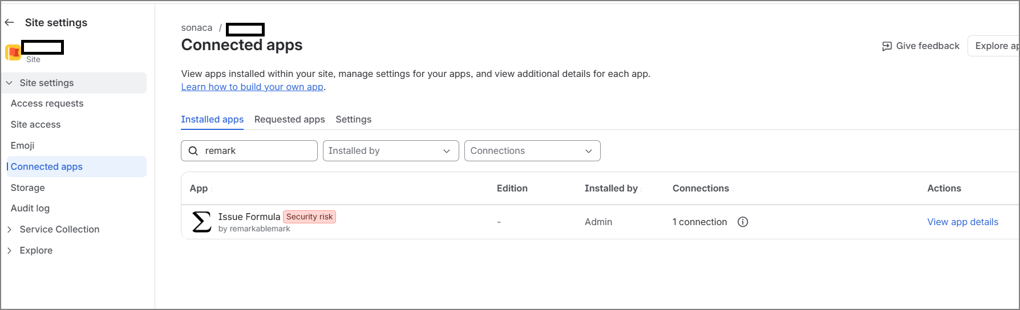
Task: Click the by remarkablemark vendor text
Action: (254, 229)
